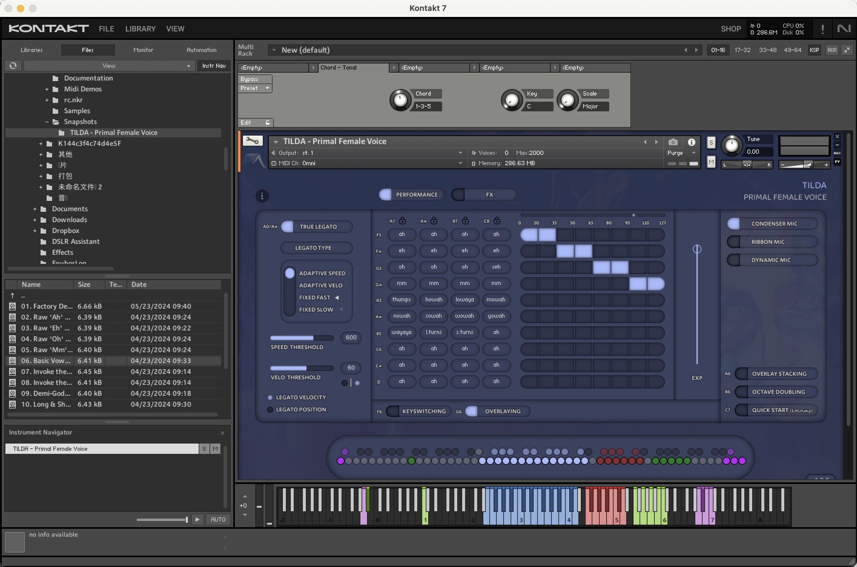The image size is (857, 567).
Task: Collapse the Snapshots folder
Action: point(47,122)
